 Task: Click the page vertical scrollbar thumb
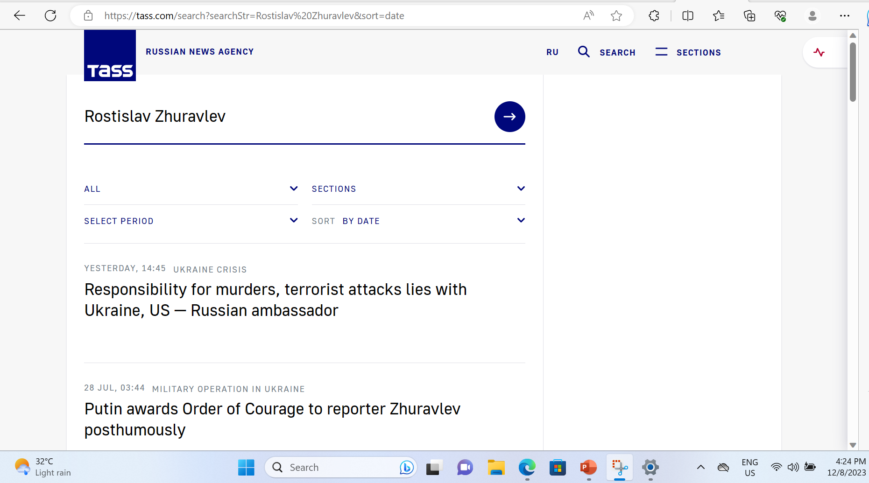[853, 72]
